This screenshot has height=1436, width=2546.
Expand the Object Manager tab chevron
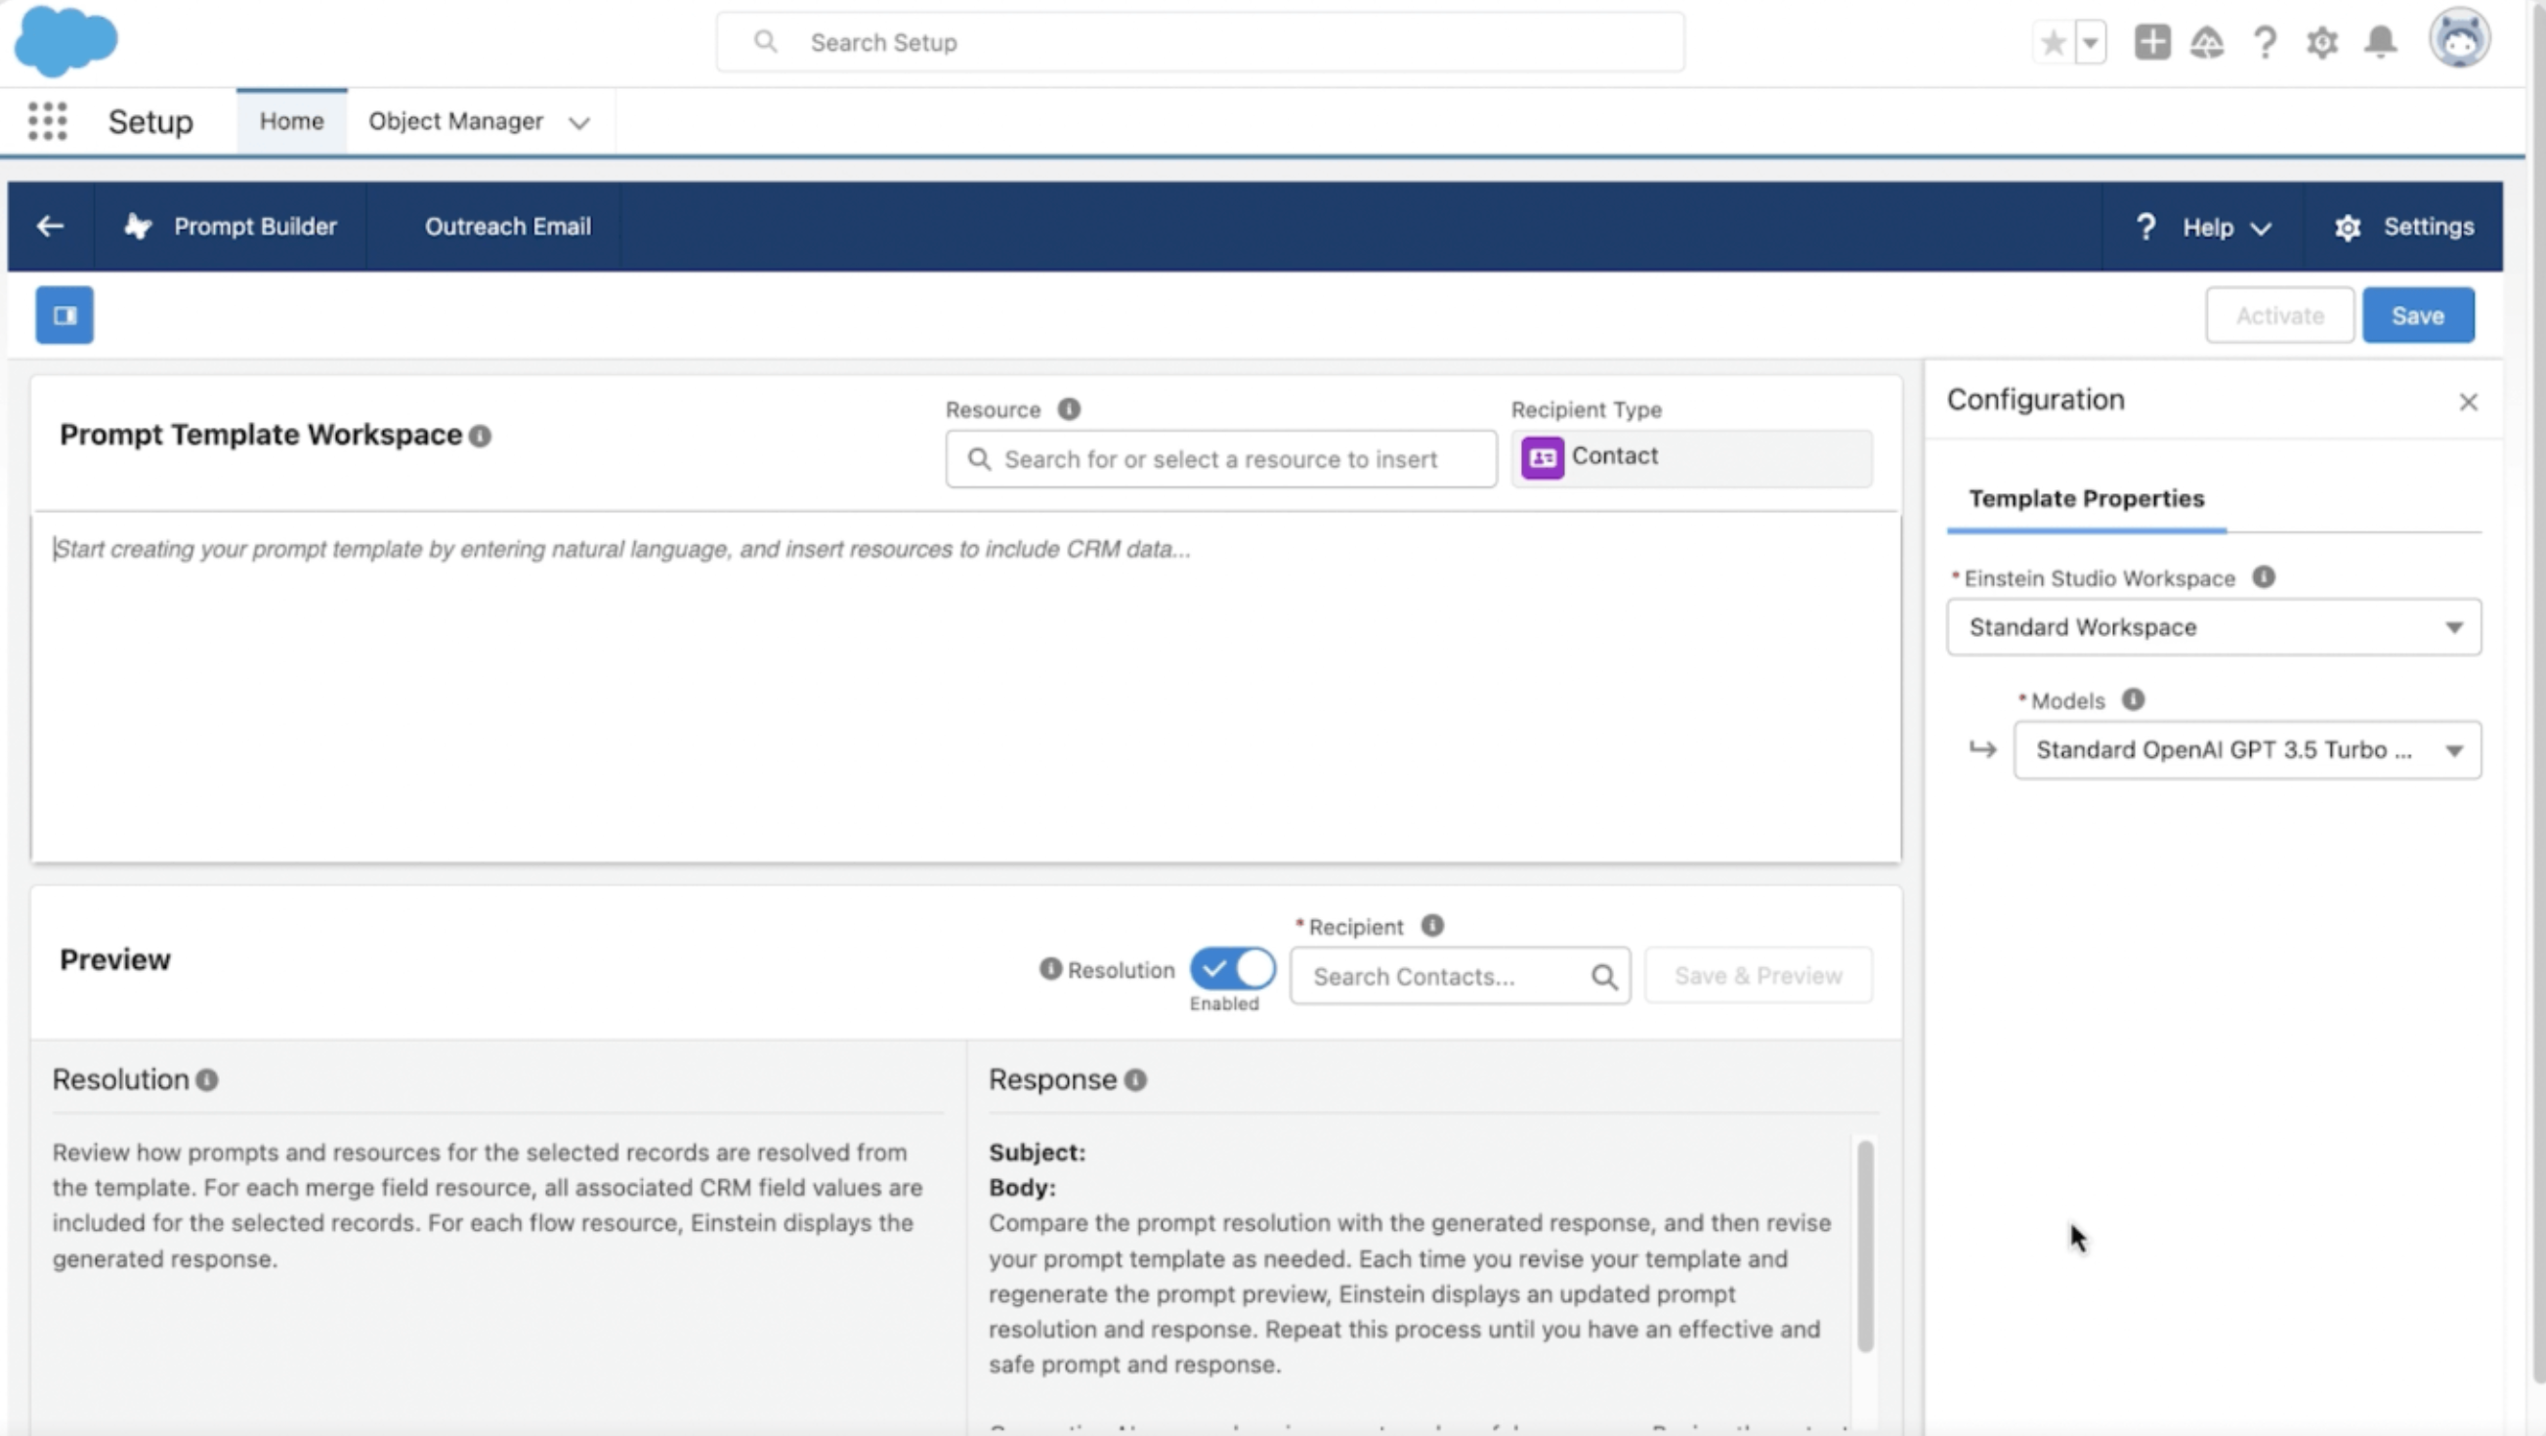coord(579,122)
